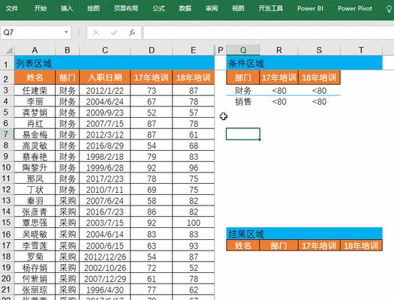This screenshot has height=300, width=394.
Task: Click the 入职日期 header cell
Action: [105, 77]
